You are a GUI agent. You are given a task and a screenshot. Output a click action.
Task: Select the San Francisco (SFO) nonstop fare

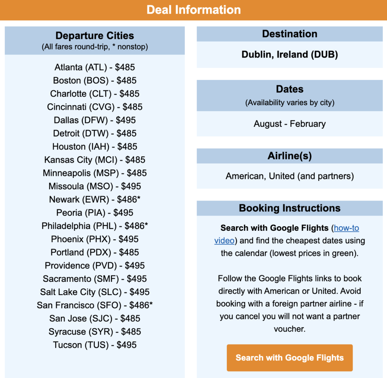pos(94,305)
